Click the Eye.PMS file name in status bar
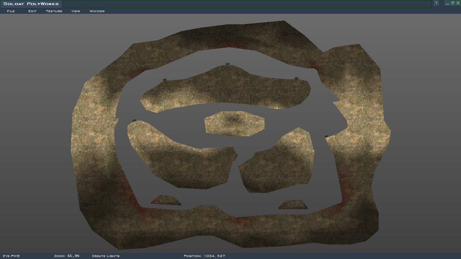The image size is (461, 259). (x=11, y=256)
